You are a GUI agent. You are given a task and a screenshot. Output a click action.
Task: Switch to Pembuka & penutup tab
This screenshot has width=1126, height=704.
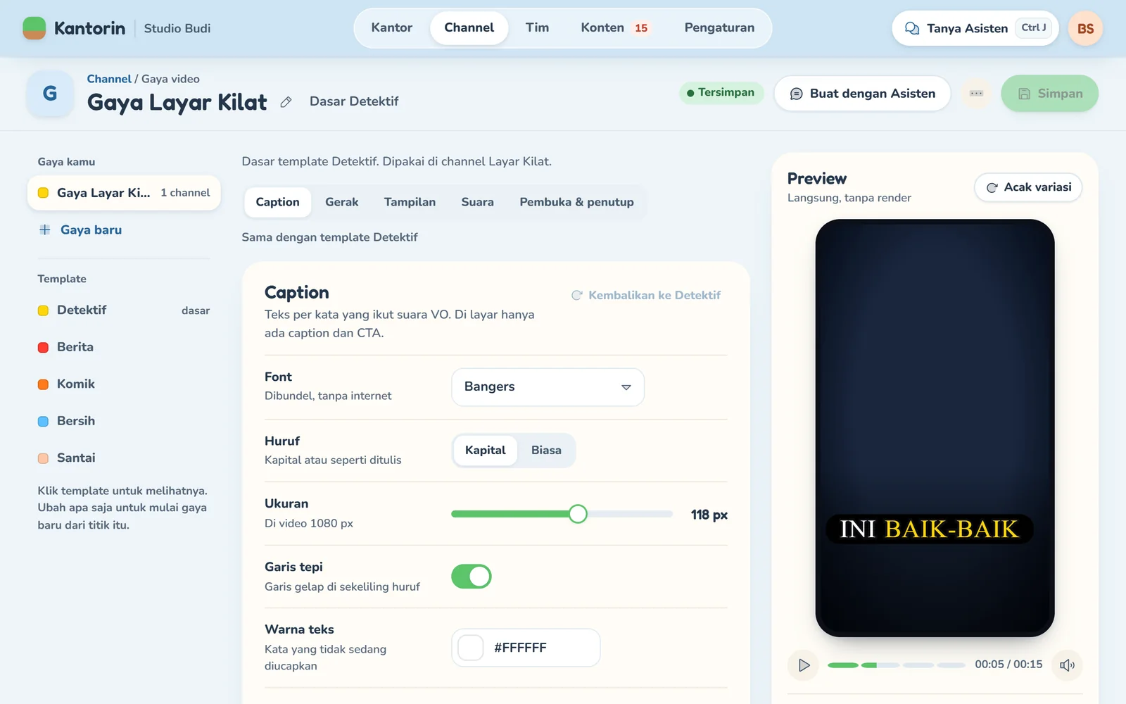(x=576, y=202)
